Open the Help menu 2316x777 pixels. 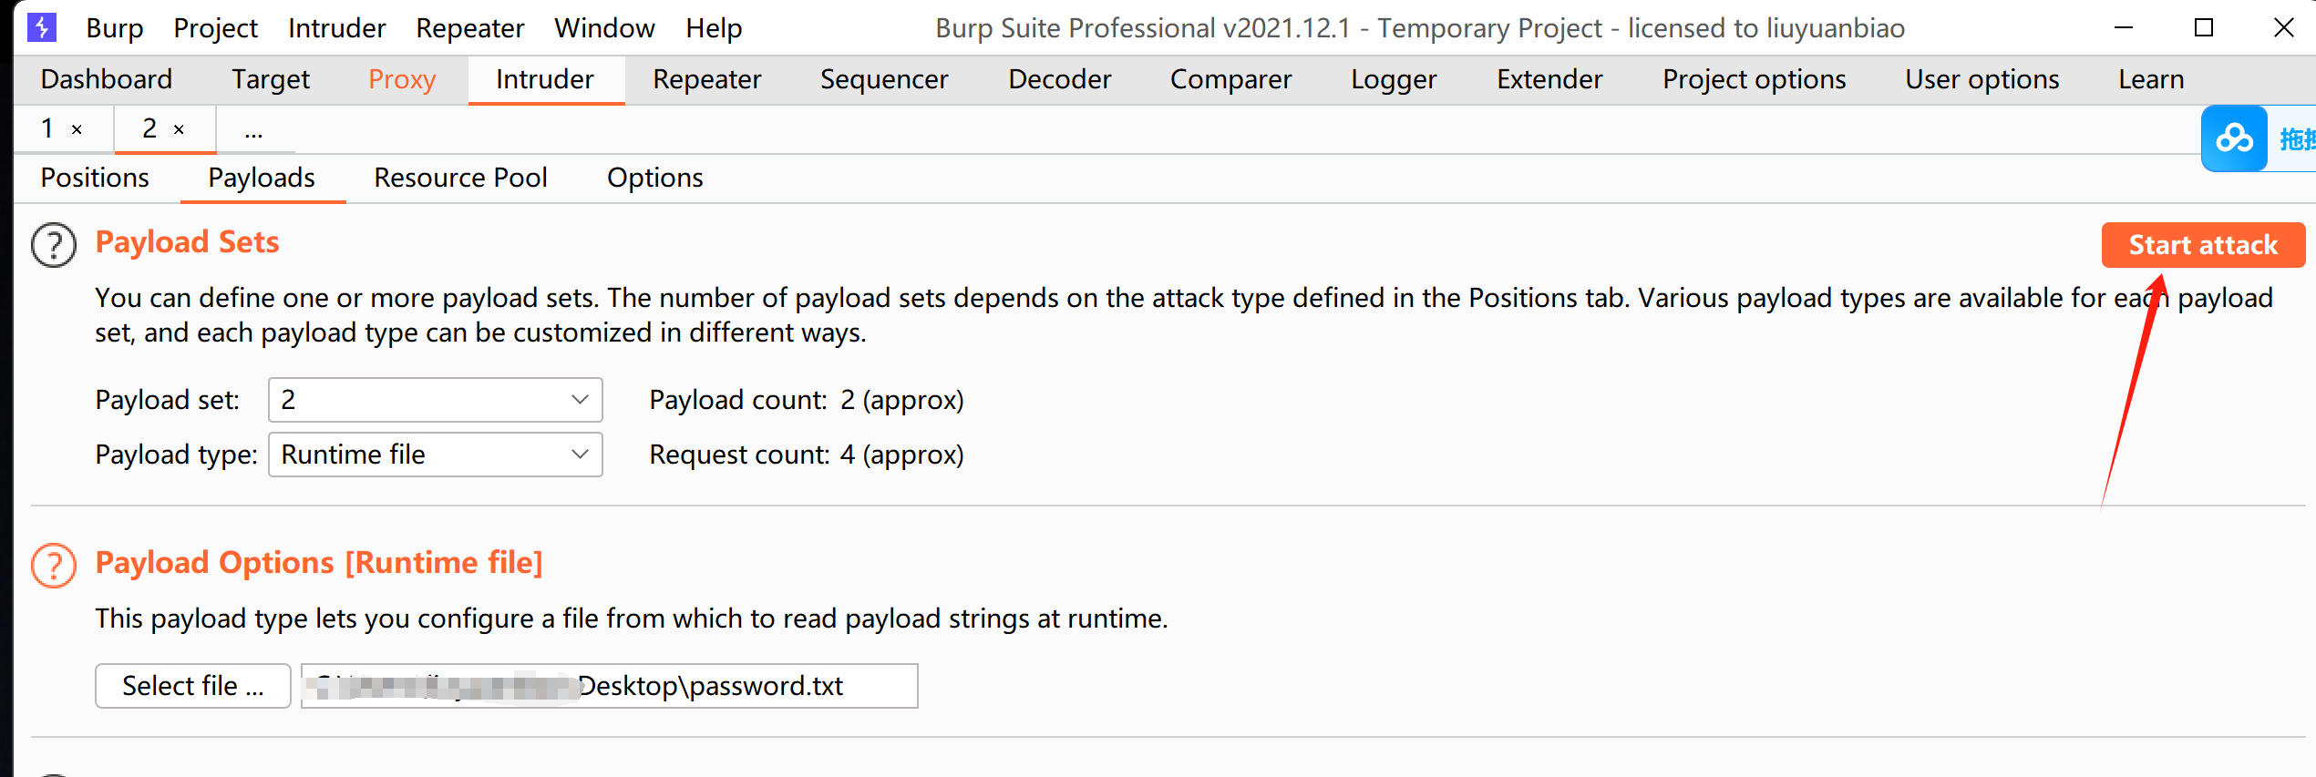[x=714, y=28]
